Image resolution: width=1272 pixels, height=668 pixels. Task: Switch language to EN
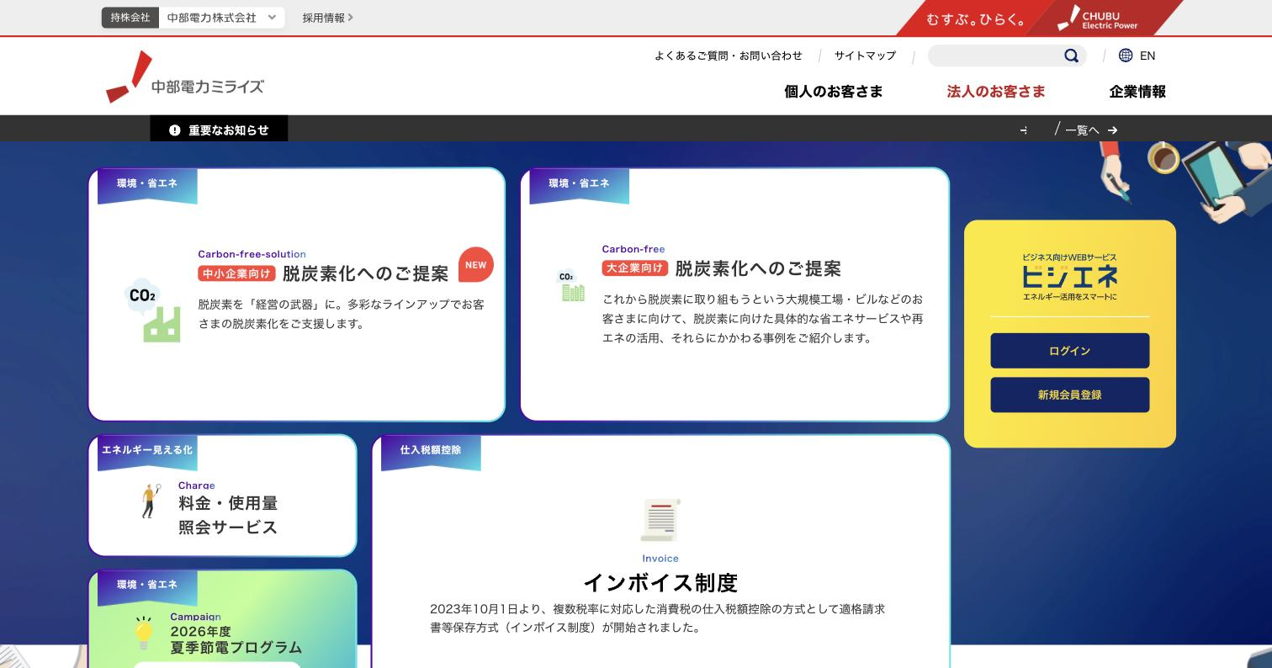(x=1147, y=56)
